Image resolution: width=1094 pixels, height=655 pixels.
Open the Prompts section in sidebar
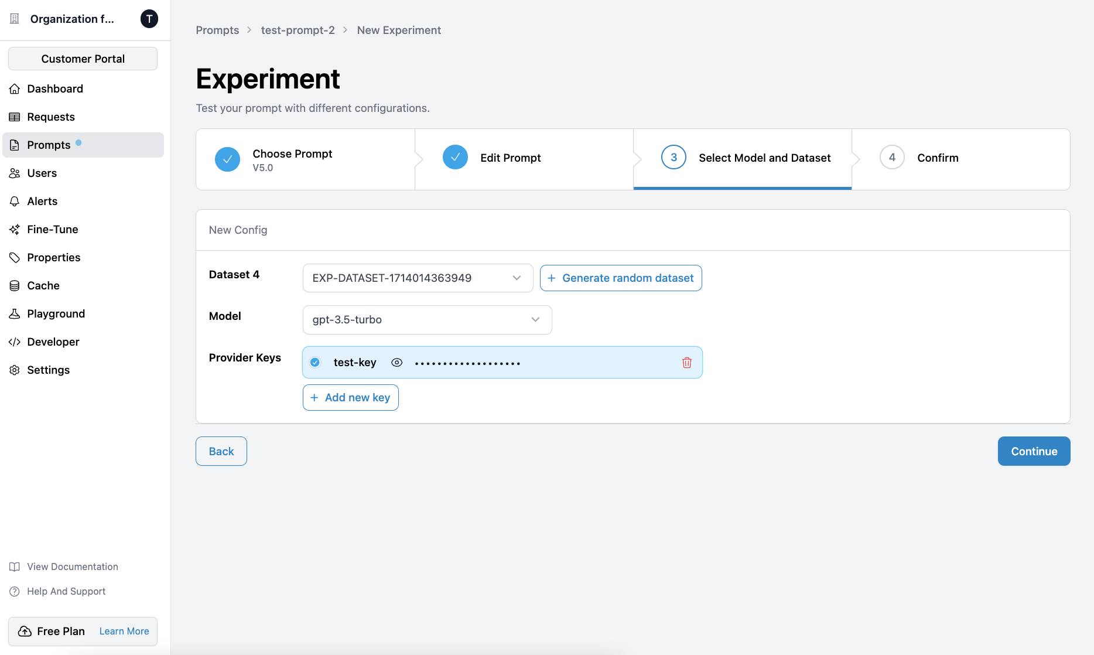(x=49, y=145)
